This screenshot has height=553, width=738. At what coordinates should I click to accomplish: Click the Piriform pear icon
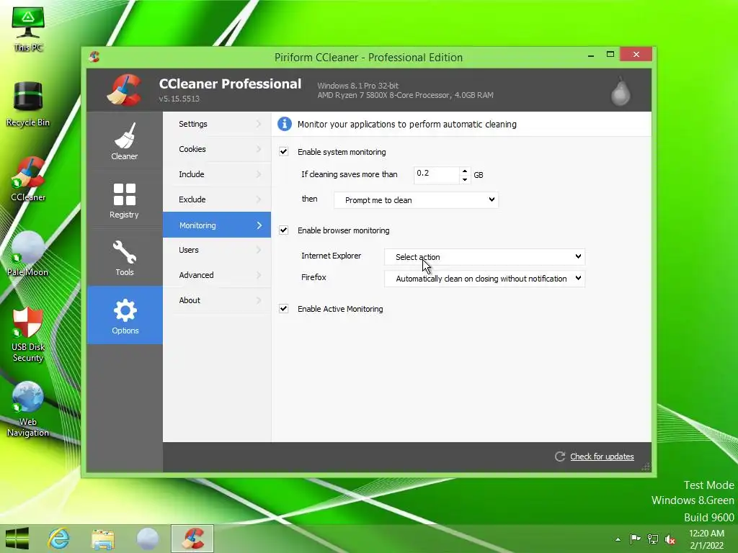[x=621, y=91]
